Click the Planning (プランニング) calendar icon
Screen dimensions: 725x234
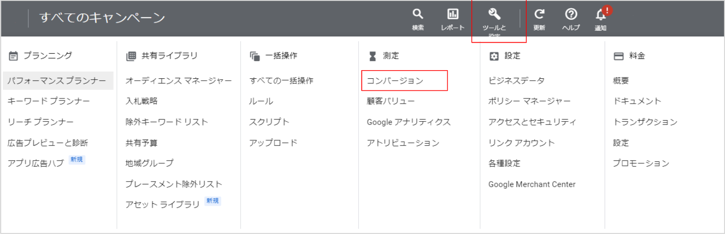13,56
